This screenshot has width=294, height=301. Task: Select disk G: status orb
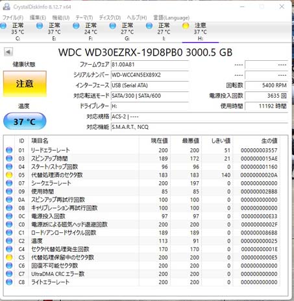pyautogui.click(x=113, y=26)
